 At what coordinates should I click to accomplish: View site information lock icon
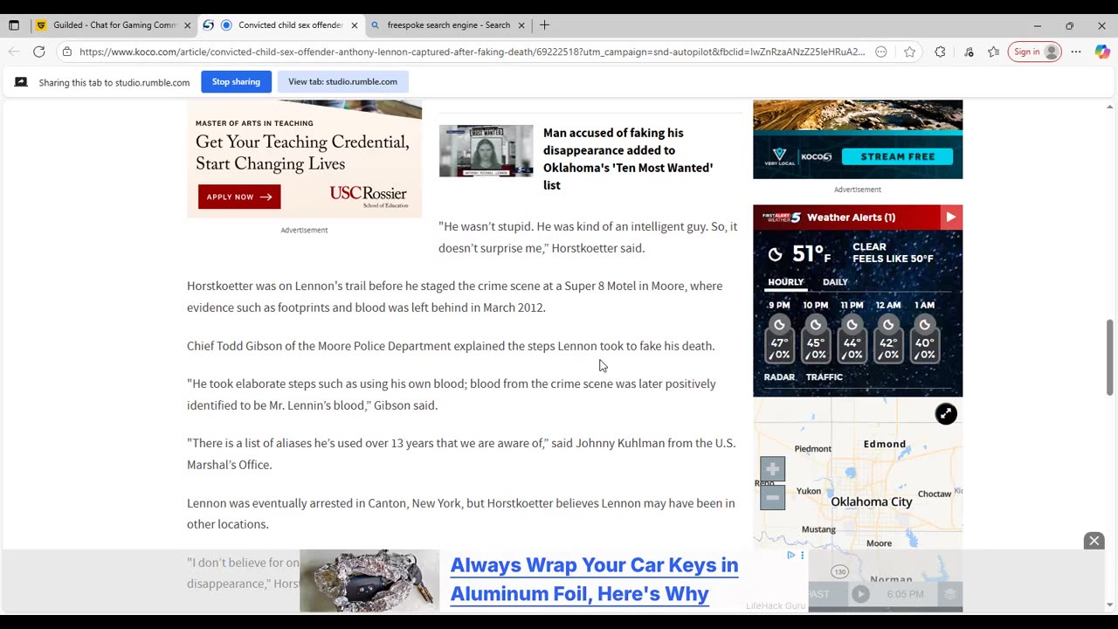[x=66, y=52]
